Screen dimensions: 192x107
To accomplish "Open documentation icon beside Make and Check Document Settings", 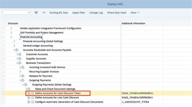I will pos(29,89).
